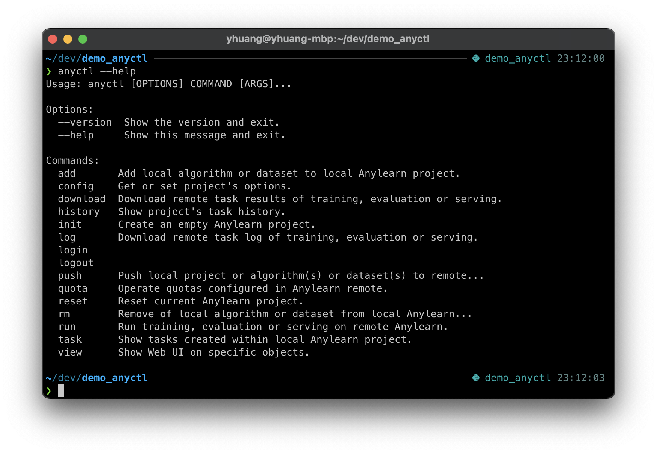Click 'Show the version and exit.' description
The width and height of the screenshot is (657, 454).
click(202, 122)
